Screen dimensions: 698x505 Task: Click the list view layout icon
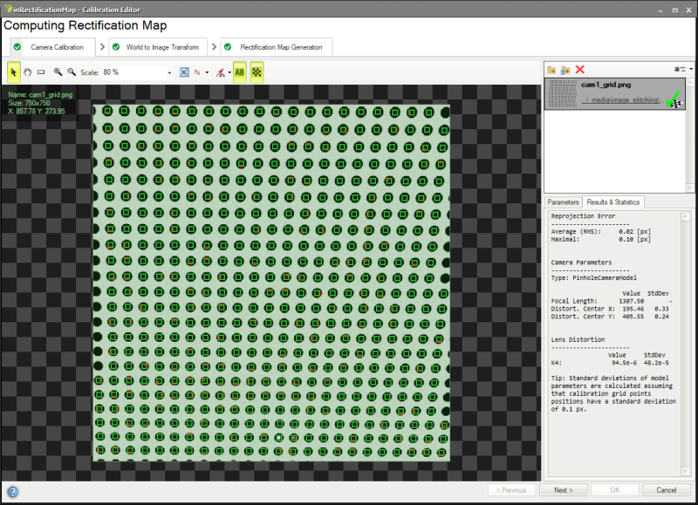click(x=680, y=70)
